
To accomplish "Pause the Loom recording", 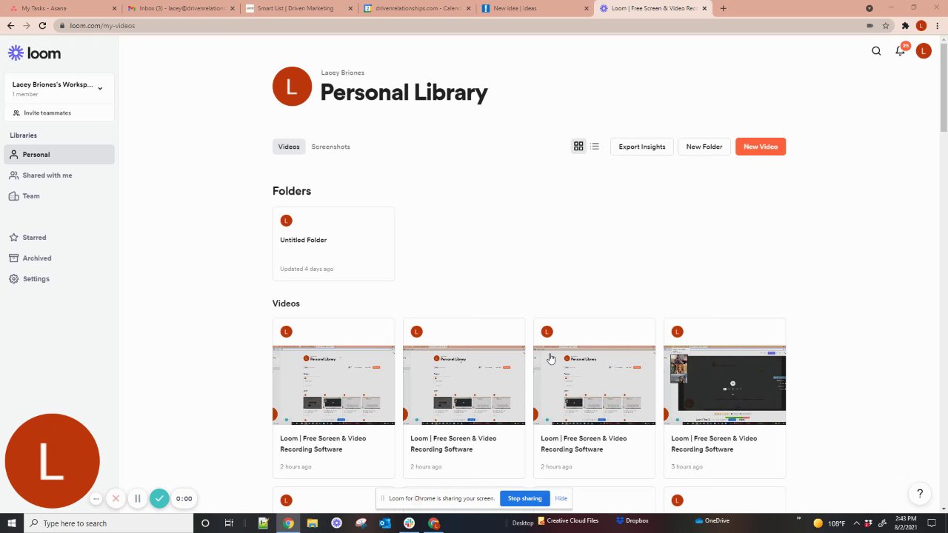I will tap(137, 499).
